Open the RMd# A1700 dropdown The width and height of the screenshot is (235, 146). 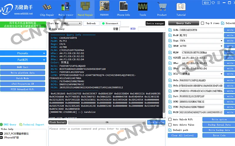coord(201,46)
